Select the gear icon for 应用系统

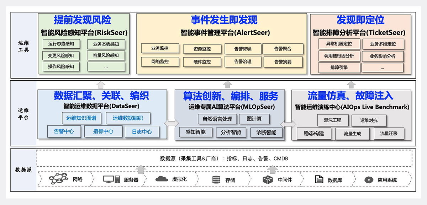point(369,180)
